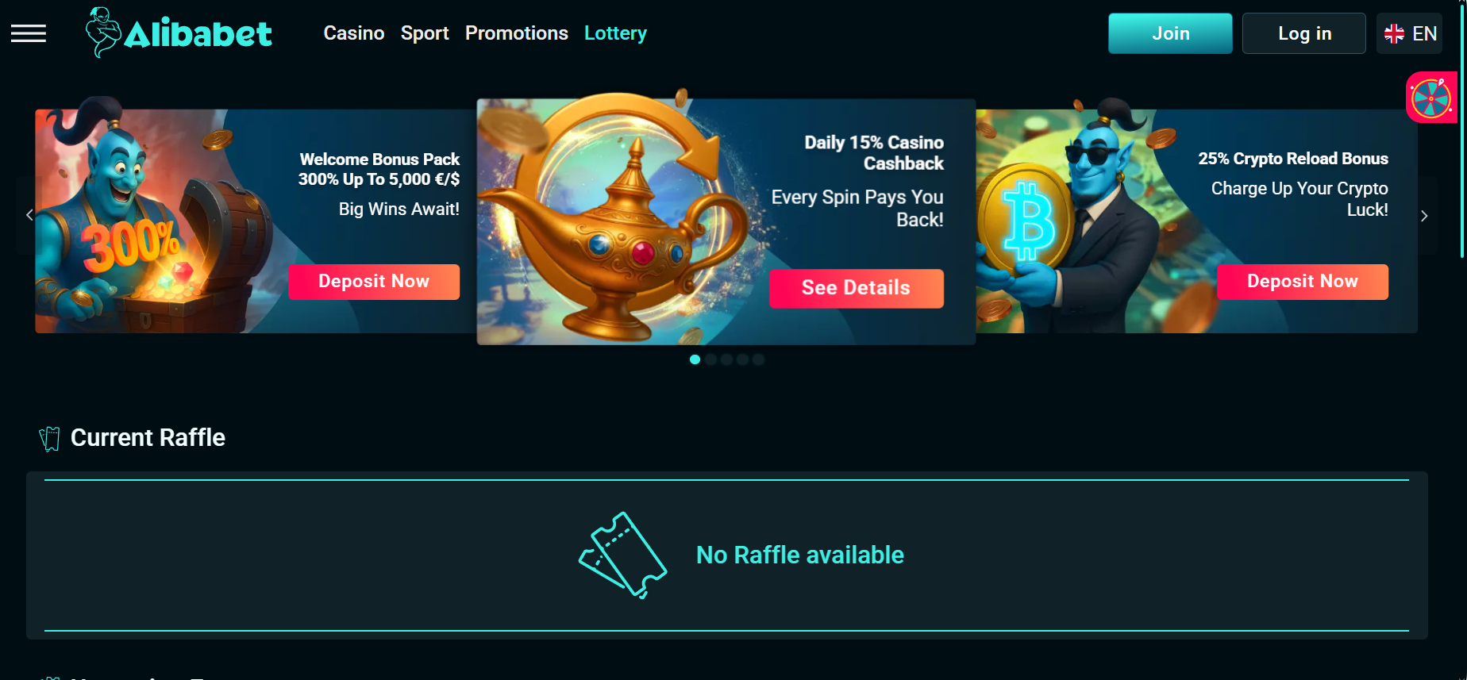The height and width of the screenshot is (680, 1467).
Task: Go to the Promotions page
Action: 517,33
